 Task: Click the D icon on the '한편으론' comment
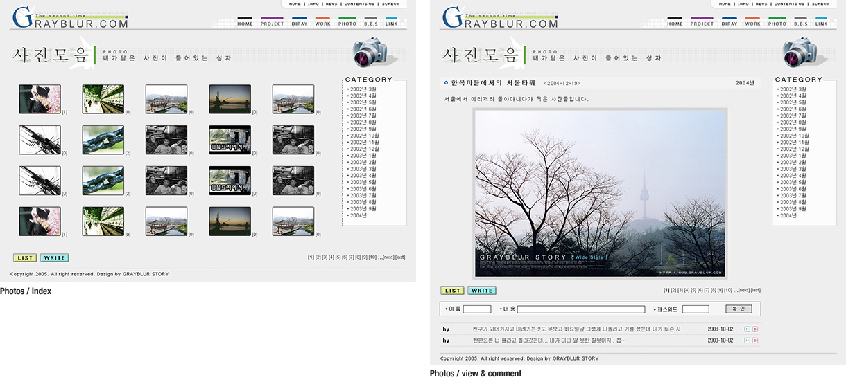click(755, 340)
